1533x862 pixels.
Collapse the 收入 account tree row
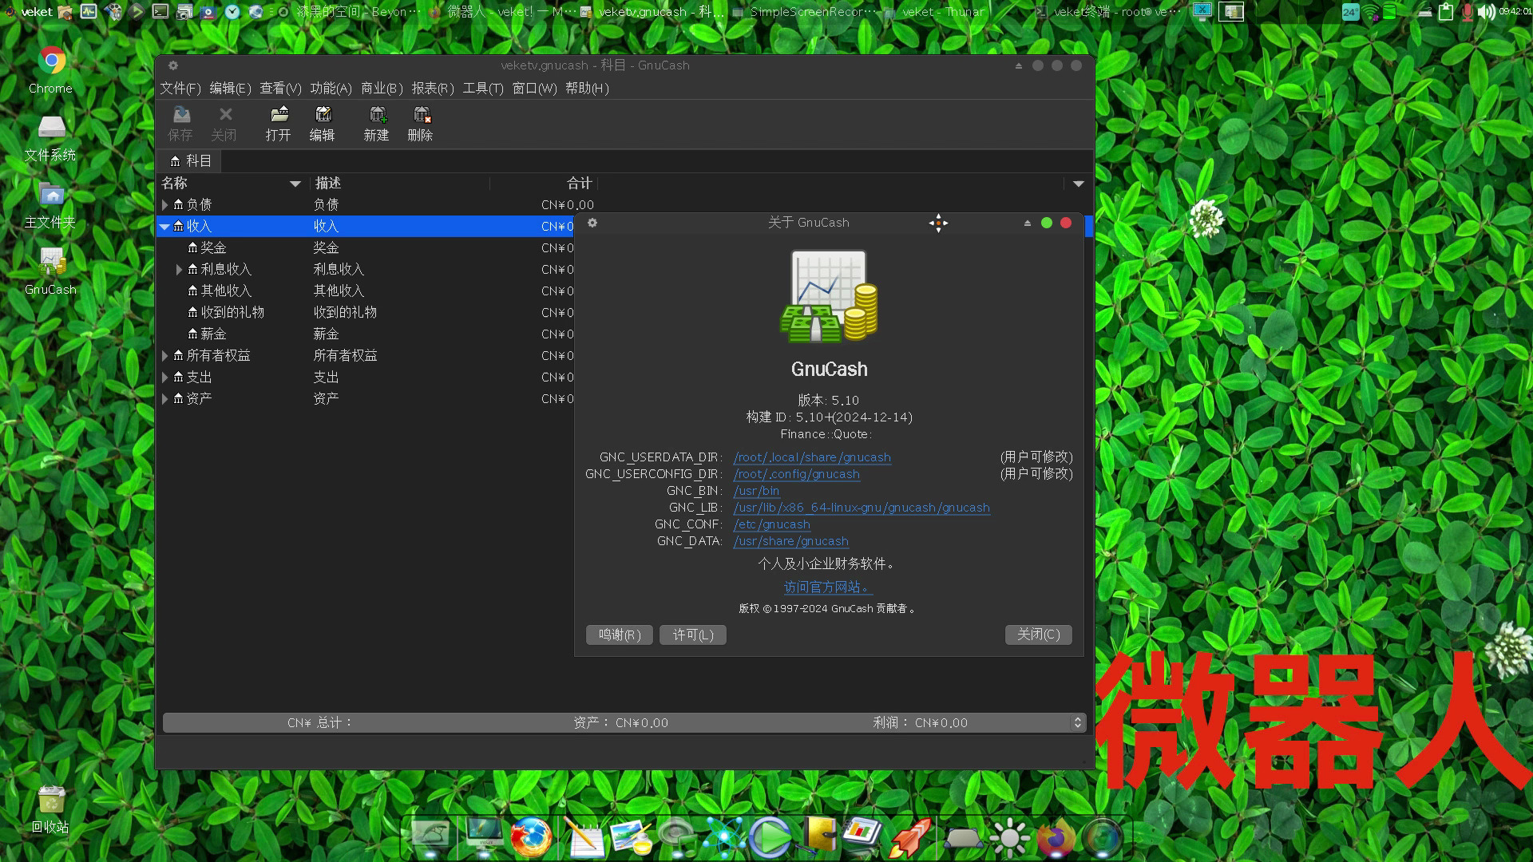(164, 227)
